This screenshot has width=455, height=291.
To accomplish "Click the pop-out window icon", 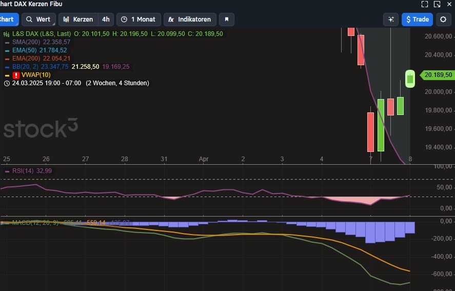I will coord(437,4).
